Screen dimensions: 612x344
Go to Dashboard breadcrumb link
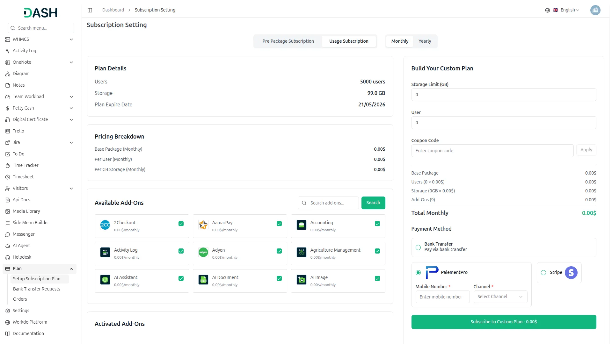(x=113, y=10)
